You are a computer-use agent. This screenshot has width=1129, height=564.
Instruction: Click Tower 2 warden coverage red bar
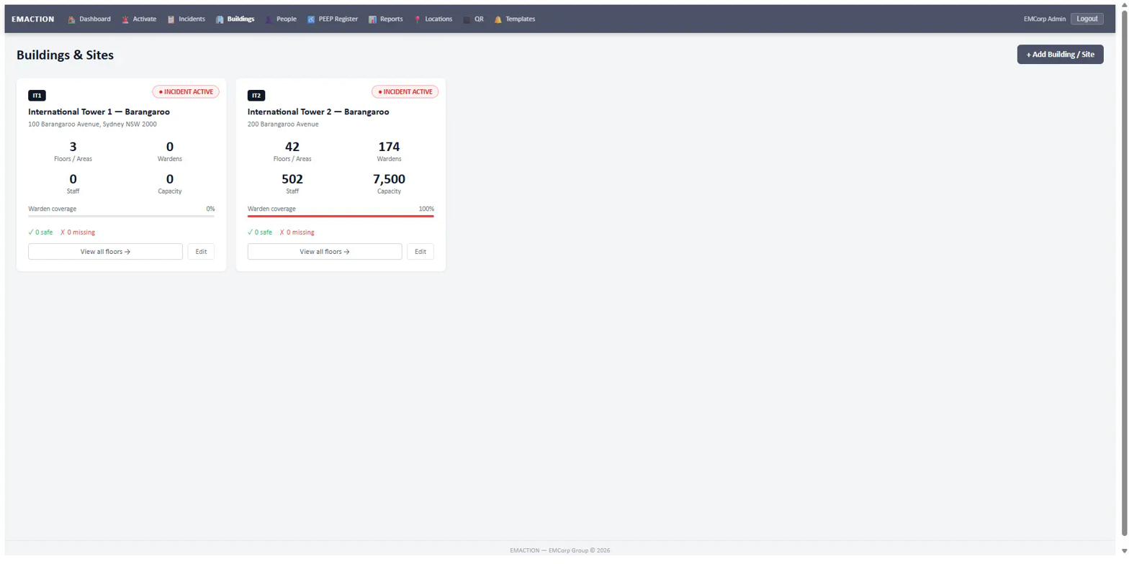(341, 216)
